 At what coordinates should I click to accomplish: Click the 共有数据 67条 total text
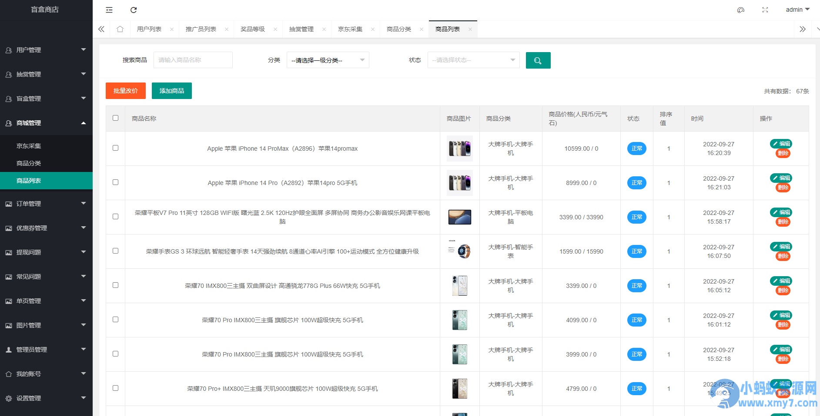click(787, 91)
